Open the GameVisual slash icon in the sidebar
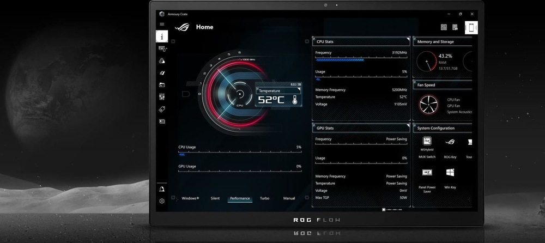 click(162, 73)
